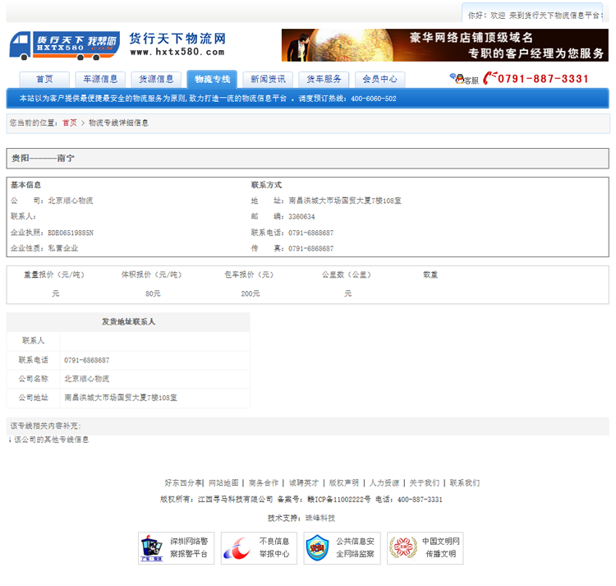Select the 物流专线 tab

(x=212, y=80)
